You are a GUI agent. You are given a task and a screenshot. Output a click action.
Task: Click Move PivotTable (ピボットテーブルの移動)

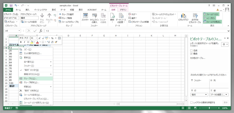click(139, 22)
